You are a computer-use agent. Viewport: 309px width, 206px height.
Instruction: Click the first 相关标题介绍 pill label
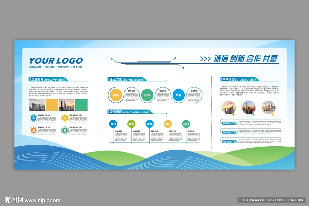click(229, 123)
